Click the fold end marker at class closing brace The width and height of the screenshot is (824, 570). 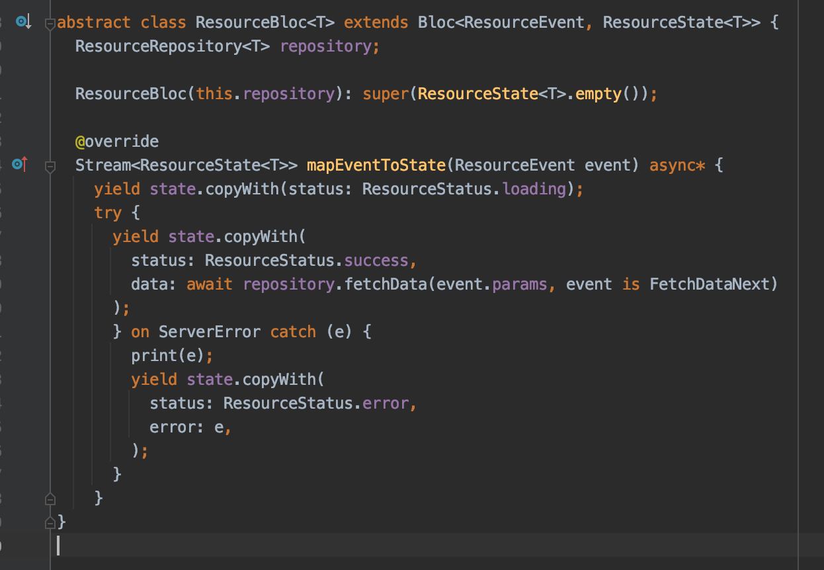coord(50,522)
